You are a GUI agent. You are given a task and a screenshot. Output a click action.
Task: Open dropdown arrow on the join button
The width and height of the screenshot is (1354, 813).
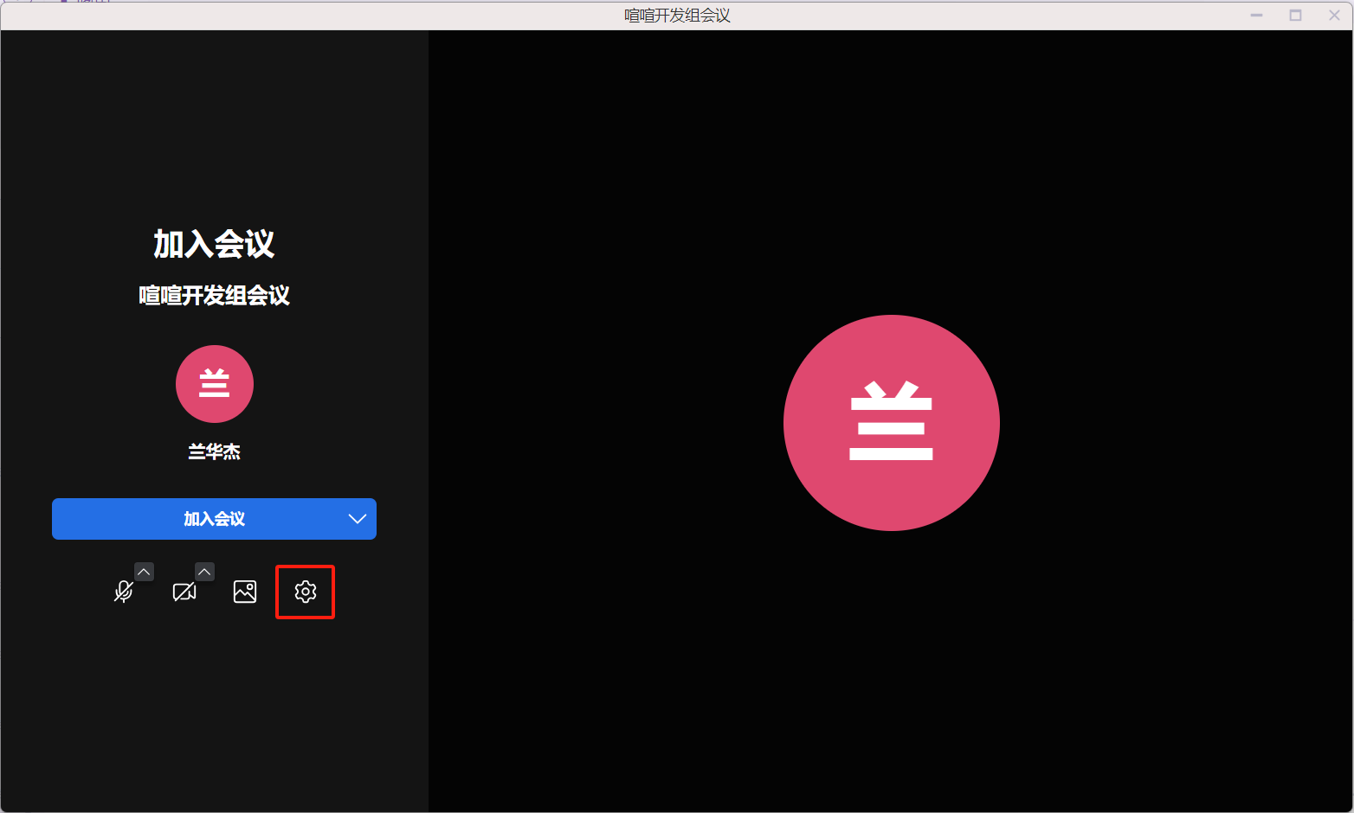point(357,519)
